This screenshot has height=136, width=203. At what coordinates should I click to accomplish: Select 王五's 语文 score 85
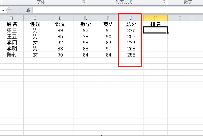pyautogui.click(x=60, y=36)
